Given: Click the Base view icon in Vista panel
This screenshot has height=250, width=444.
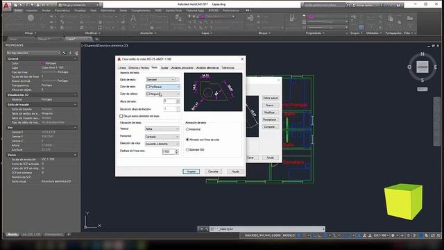Looking at the screenshot, I should click(x=410, y=19).
